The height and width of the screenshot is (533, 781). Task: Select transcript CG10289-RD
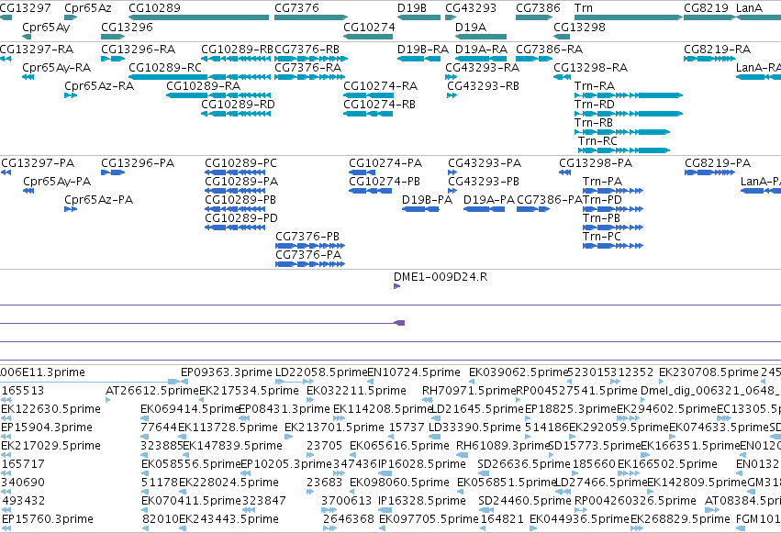point(236,114)
